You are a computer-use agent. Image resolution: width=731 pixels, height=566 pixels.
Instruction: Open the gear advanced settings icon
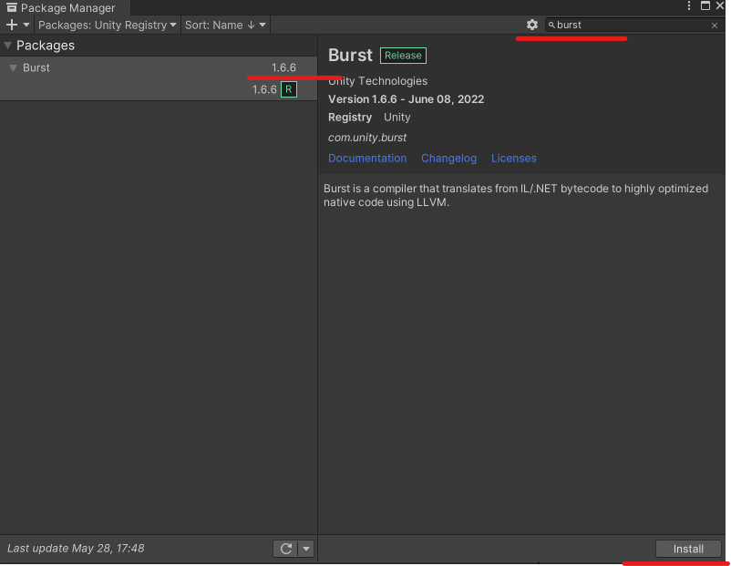point(532,25)
